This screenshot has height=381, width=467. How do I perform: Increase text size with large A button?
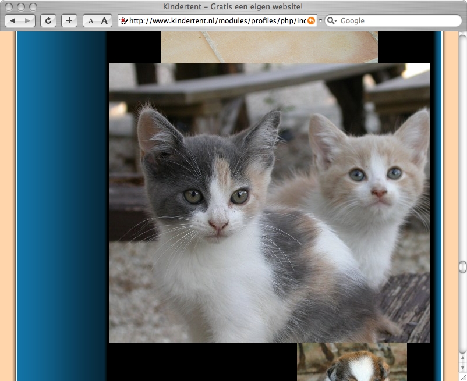tap(104, 21)
